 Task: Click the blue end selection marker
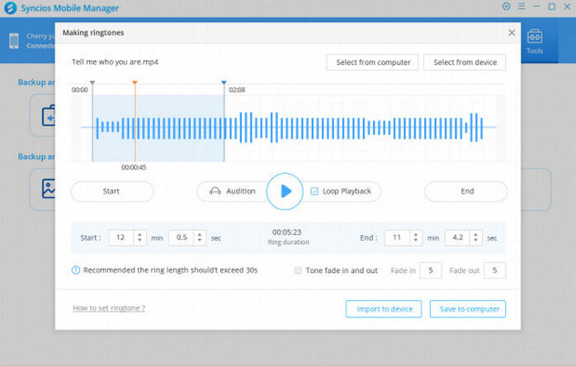coord(224,82)
